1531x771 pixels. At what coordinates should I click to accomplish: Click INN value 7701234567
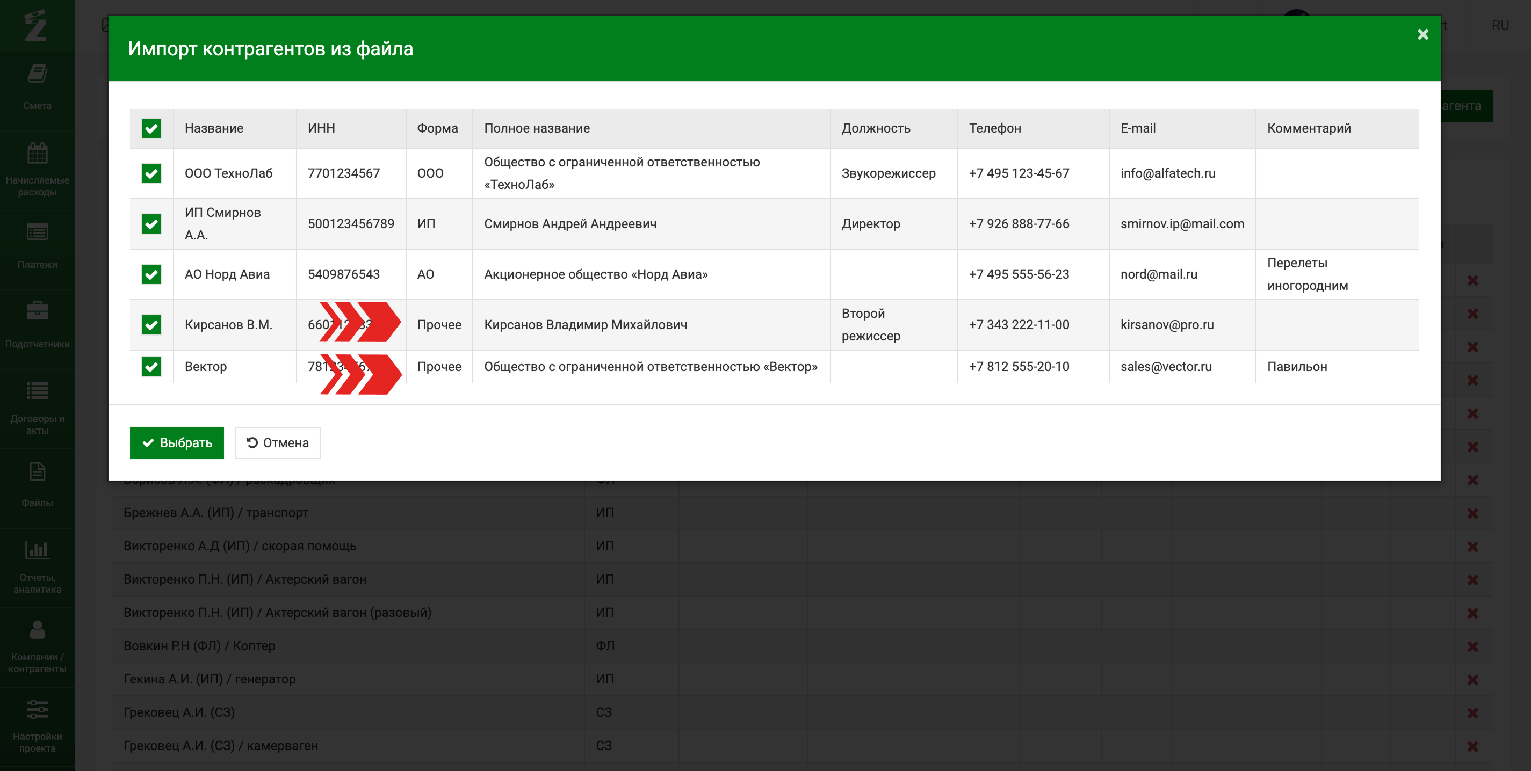coord(343,173)
